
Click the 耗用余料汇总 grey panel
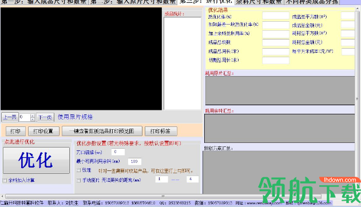280,128
